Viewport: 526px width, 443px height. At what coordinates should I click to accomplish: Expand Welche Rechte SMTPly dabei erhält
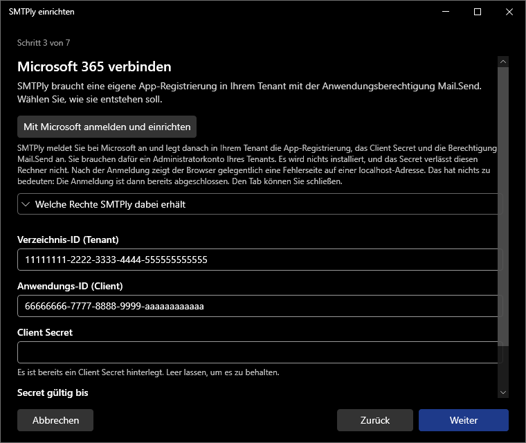(260, 204)
